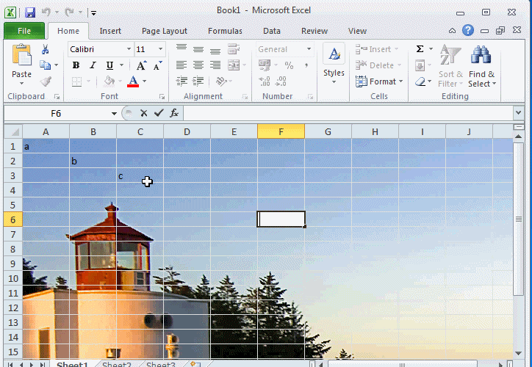Toggle Italic formatting
This screenshot has height=367, width=532.
pyautogui.click(x=93, y=65)
